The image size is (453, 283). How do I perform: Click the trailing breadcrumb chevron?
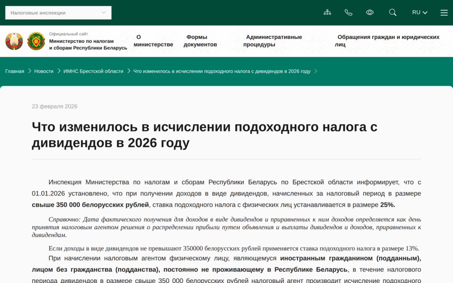pyautogui.click(x=316, y=71)
